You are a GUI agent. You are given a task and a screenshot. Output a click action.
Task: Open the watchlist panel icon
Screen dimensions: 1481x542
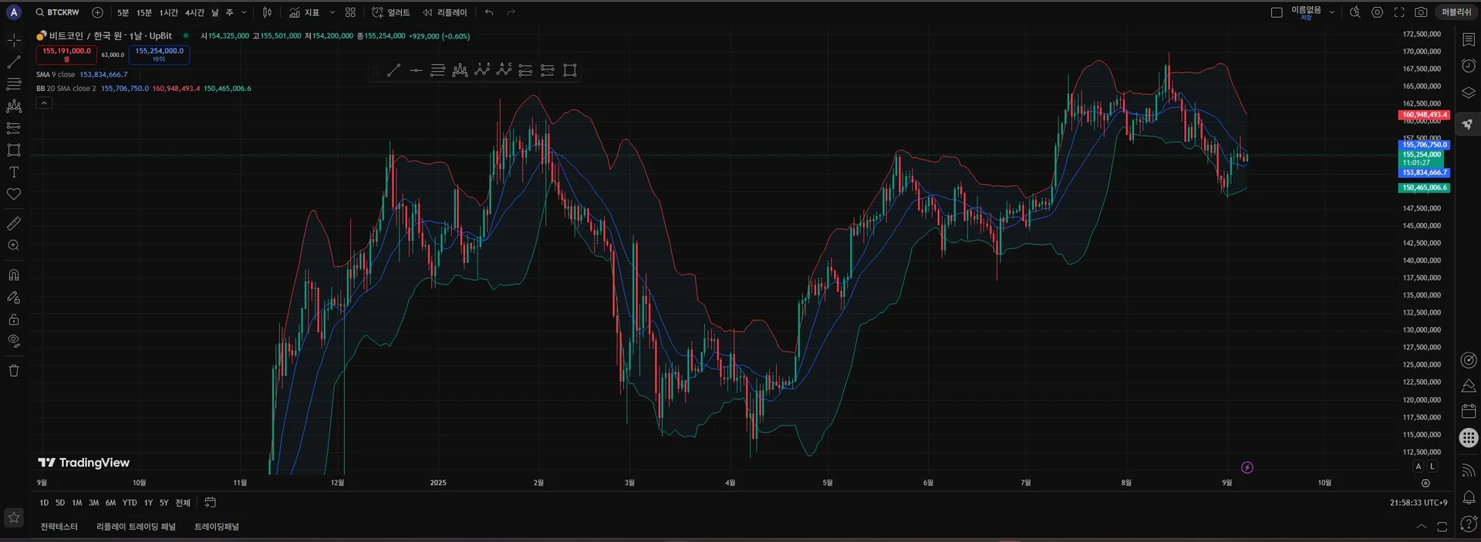(1469, 39)
